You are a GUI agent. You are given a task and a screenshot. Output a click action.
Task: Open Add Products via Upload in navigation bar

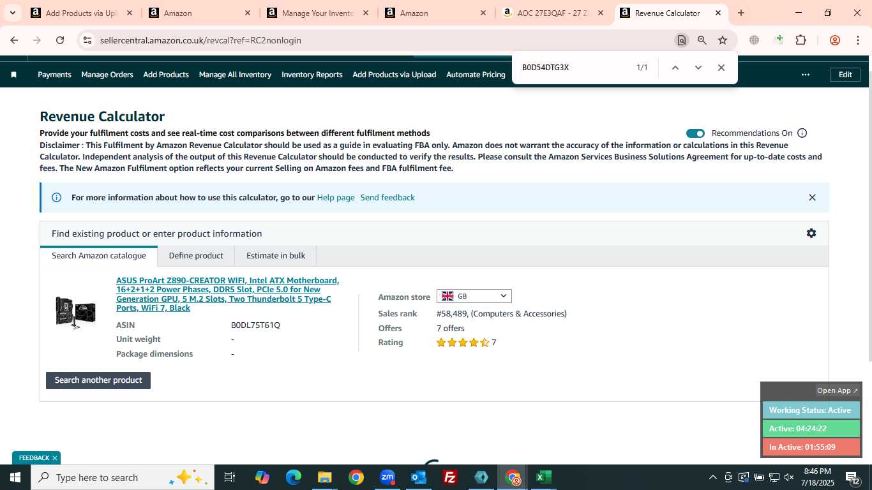tap(395, 75)
